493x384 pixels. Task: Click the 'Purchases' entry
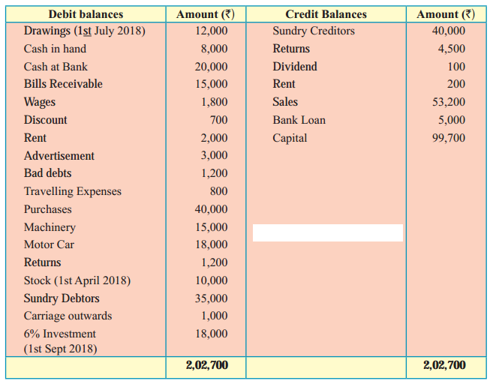tap(48, 209)
